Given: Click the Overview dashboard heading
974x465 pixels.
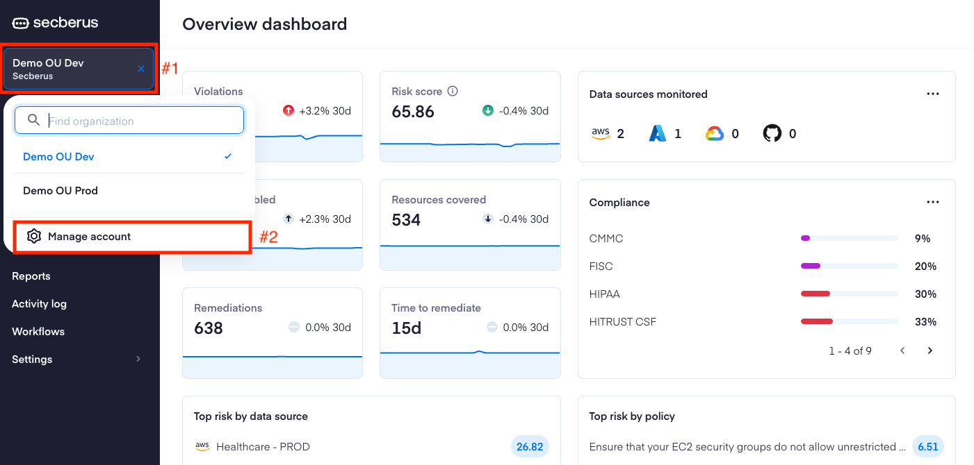Looking at the screenshot, I should (x=265, y=24).
